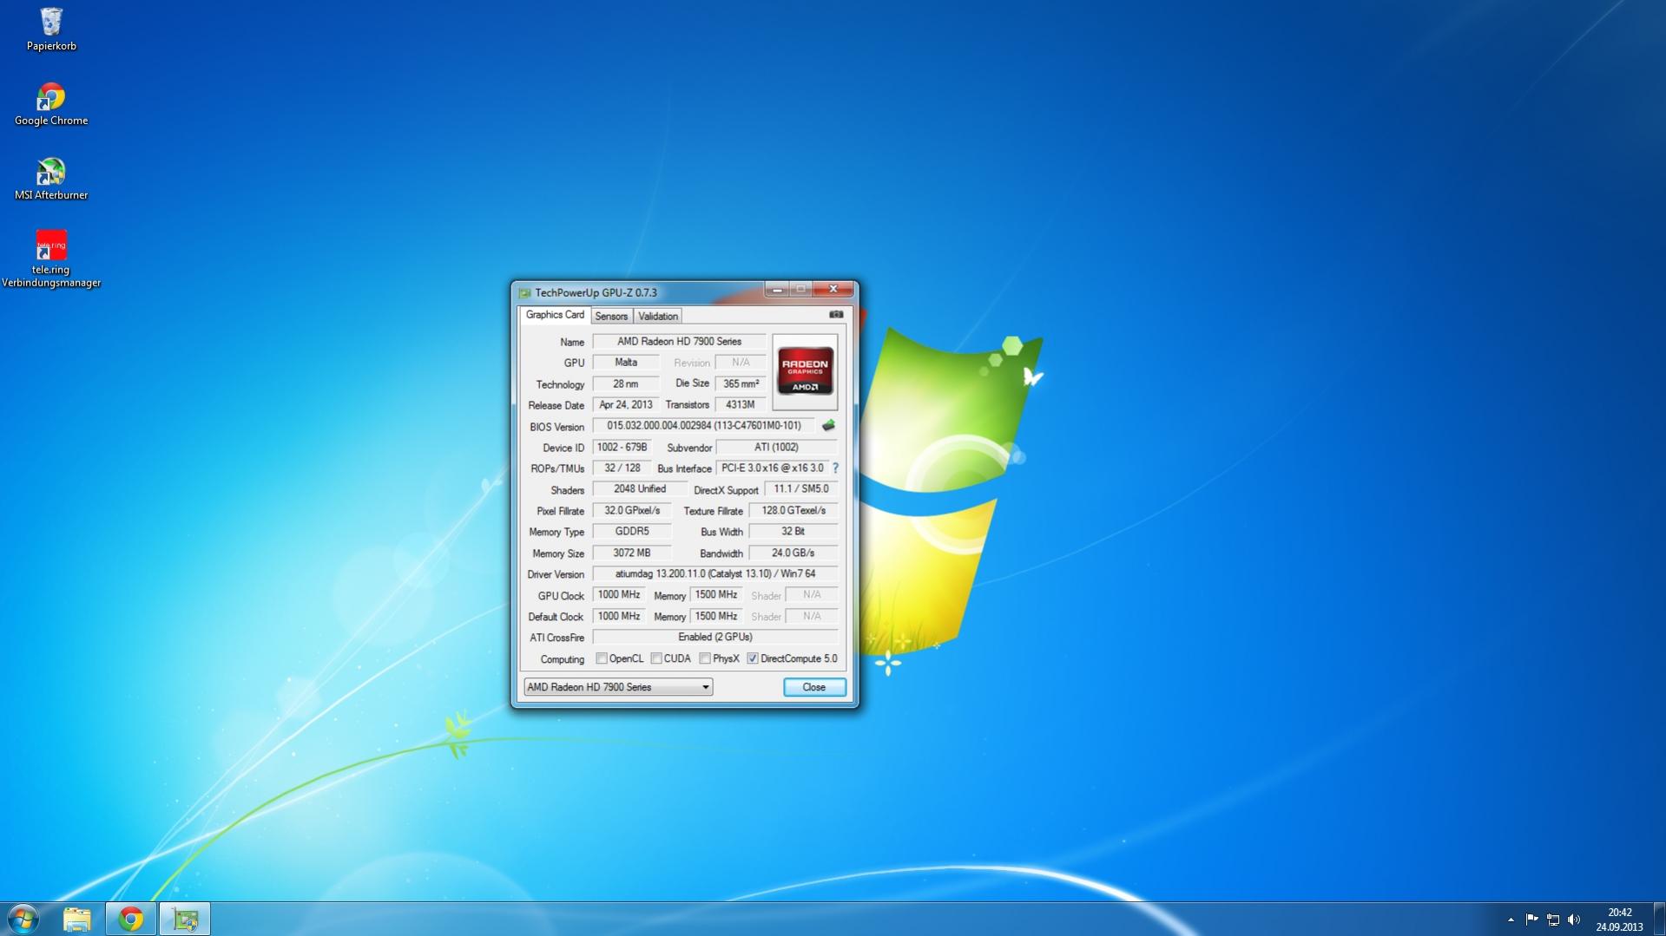
Task: Enable the OpenCL checkbox
Action: [x=601, y=659]
